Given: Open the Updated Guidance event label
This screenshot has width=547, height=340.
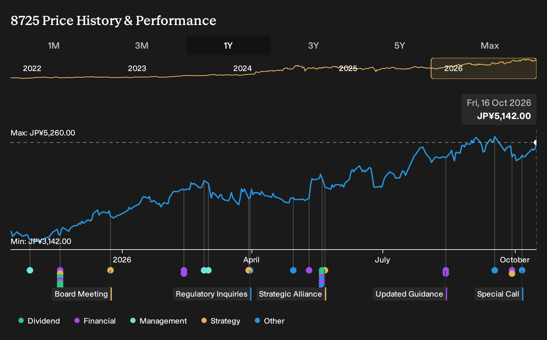Looking at the screenshot, I should tap(410, 294).
